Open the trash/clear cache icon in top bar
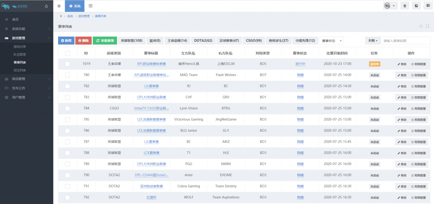 tap(405, 5)
